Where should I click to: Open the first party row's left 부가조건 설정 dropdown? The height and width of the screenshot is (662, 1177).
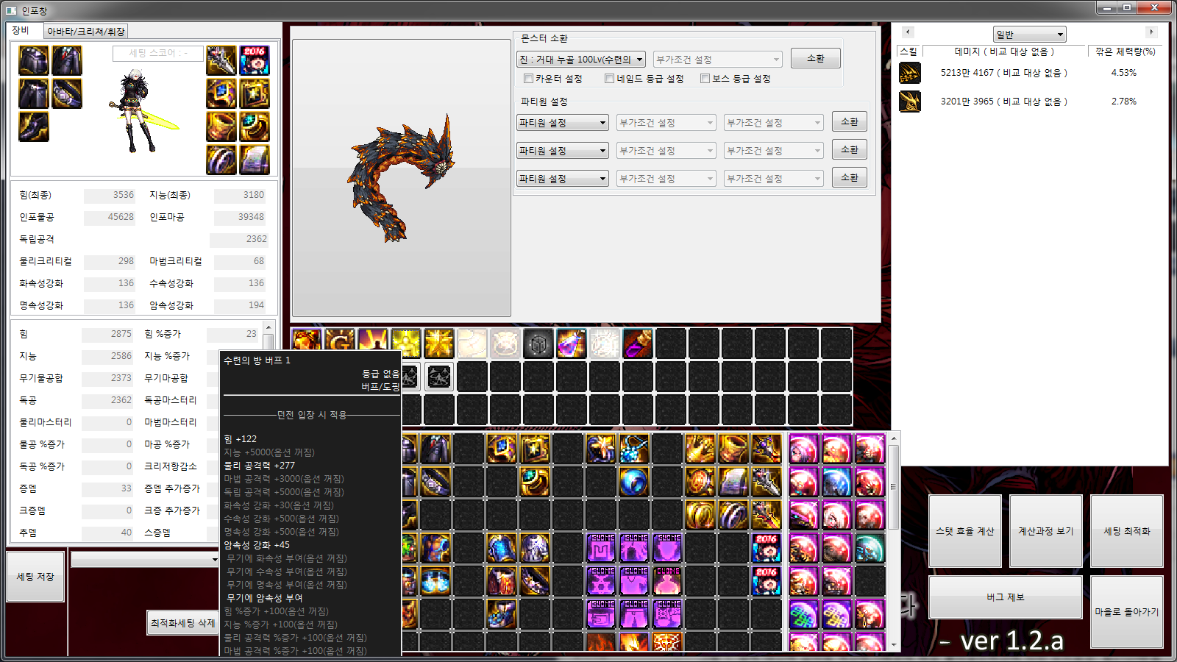pos(666,123)
